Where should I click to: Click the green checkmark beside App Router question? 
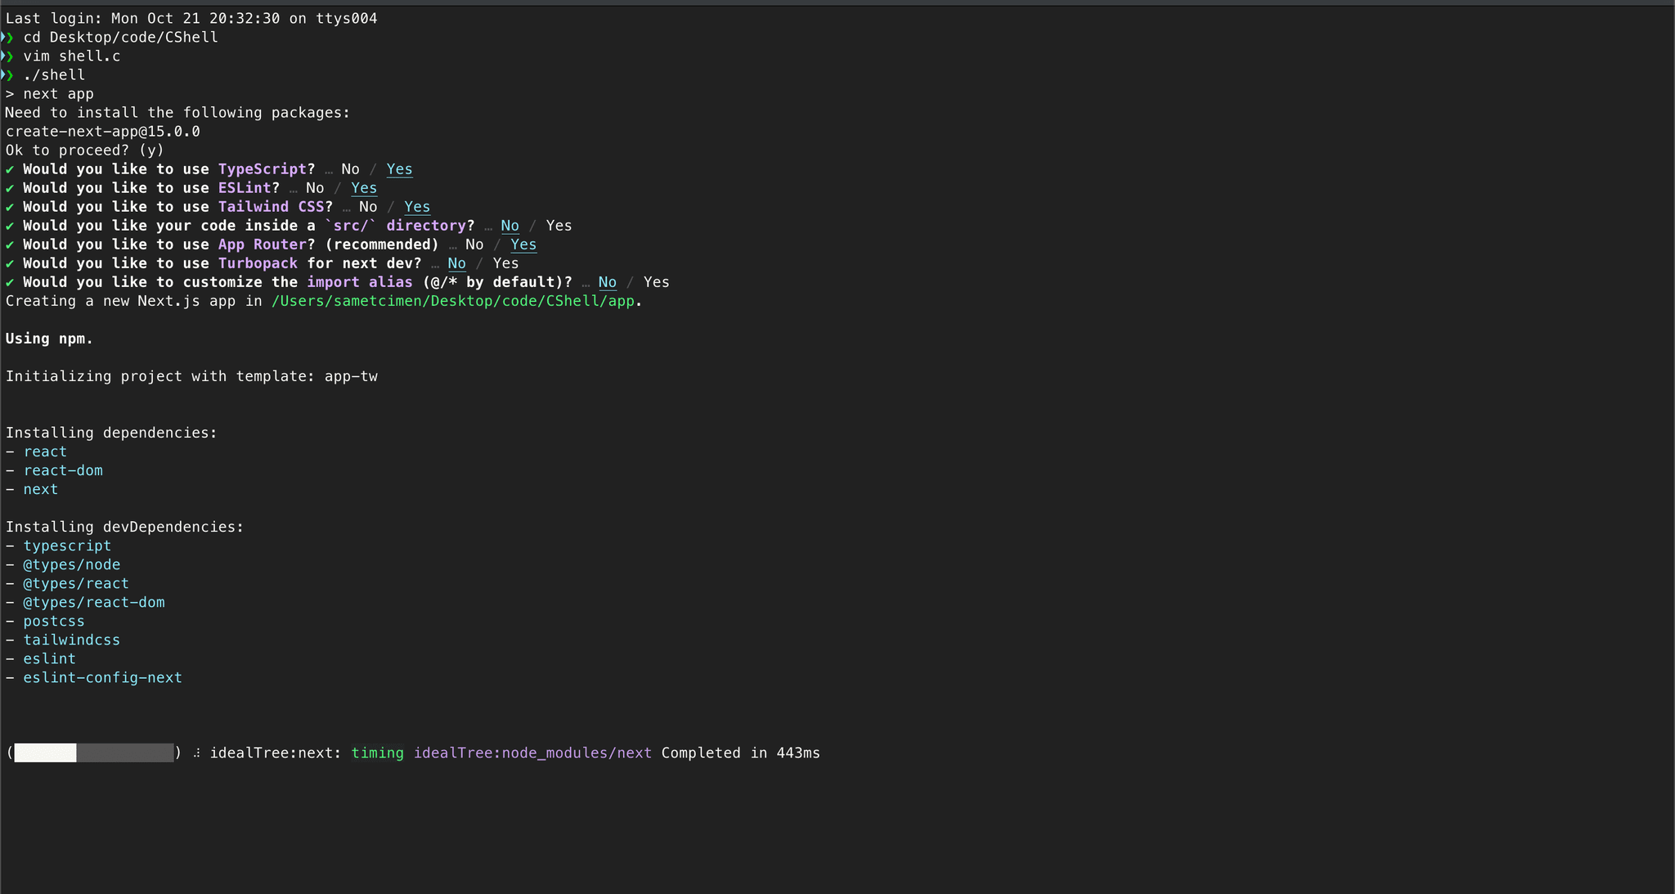[x=10, y=245]
